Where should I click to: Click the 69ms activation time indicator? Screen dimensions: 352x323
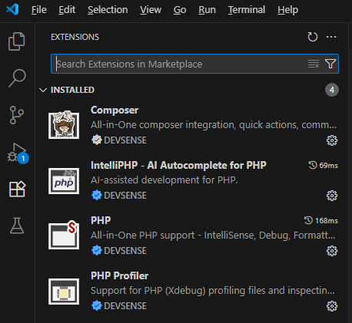click(323, 165)
